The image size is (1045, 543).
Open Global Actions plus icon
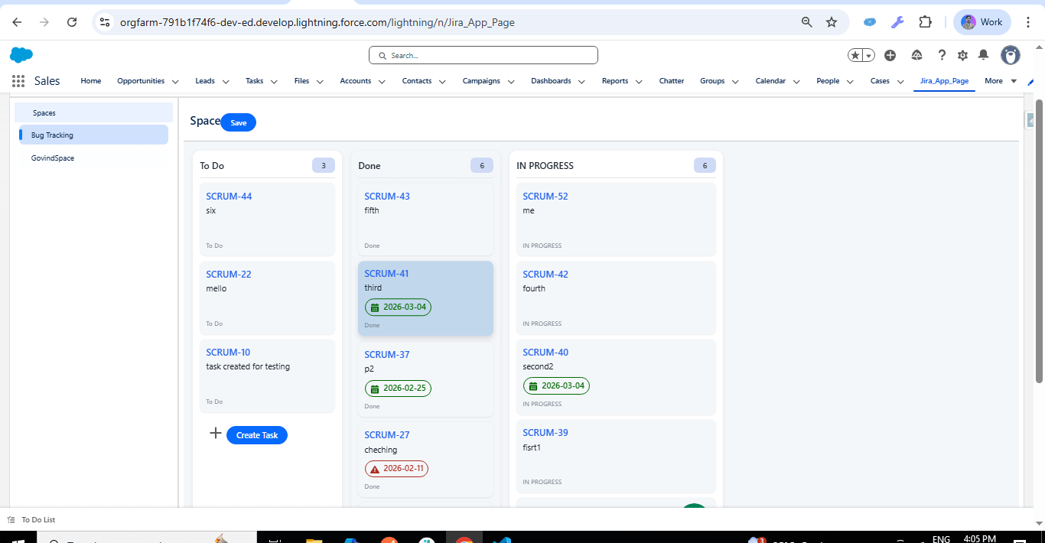pyautogui.click(x=890, y=55)
